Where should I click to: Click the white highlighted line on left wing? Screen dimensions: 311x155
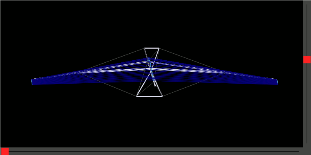[111, 71]
